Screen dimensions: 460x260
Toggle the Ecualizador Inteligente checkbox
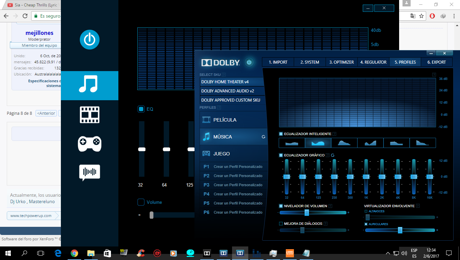[281, 134]
